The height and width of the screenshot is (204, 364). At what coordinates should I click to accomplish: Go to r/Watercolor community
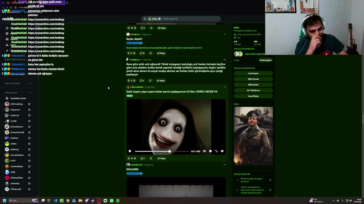16,189
